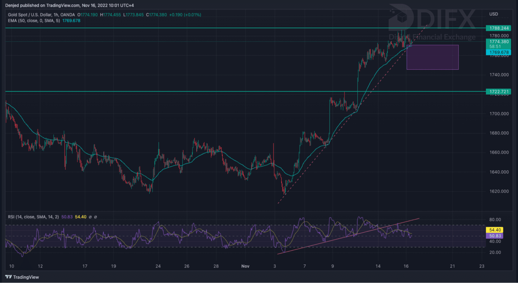Click the first empty-value symbol in RSI legend

click(90, 217)
